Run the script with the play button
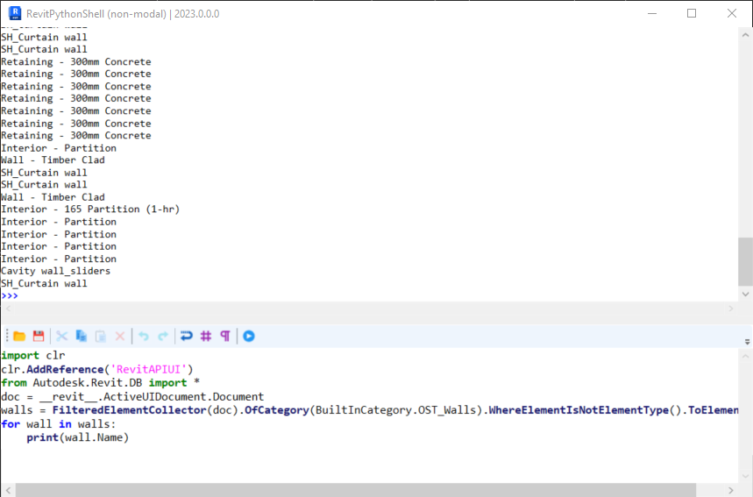 249,336
